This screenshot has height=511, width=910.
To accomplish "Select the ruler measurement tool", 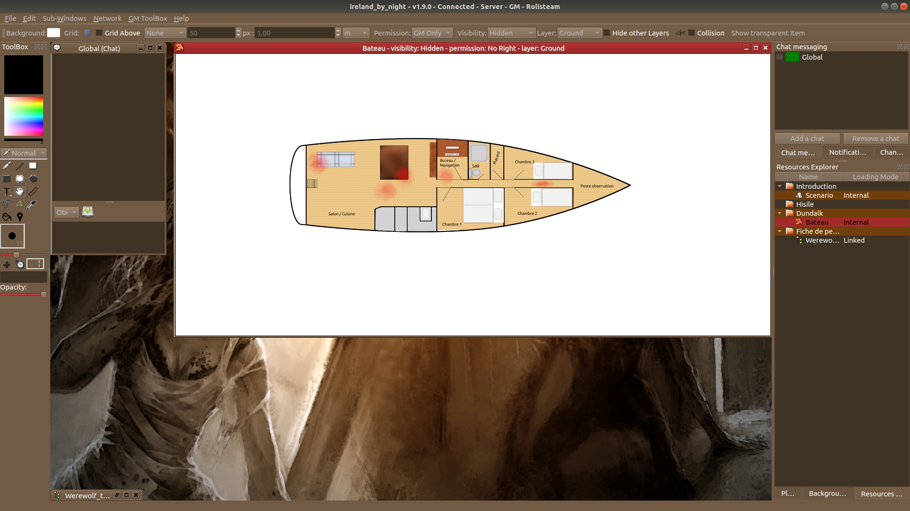I will tap(33, 192).
